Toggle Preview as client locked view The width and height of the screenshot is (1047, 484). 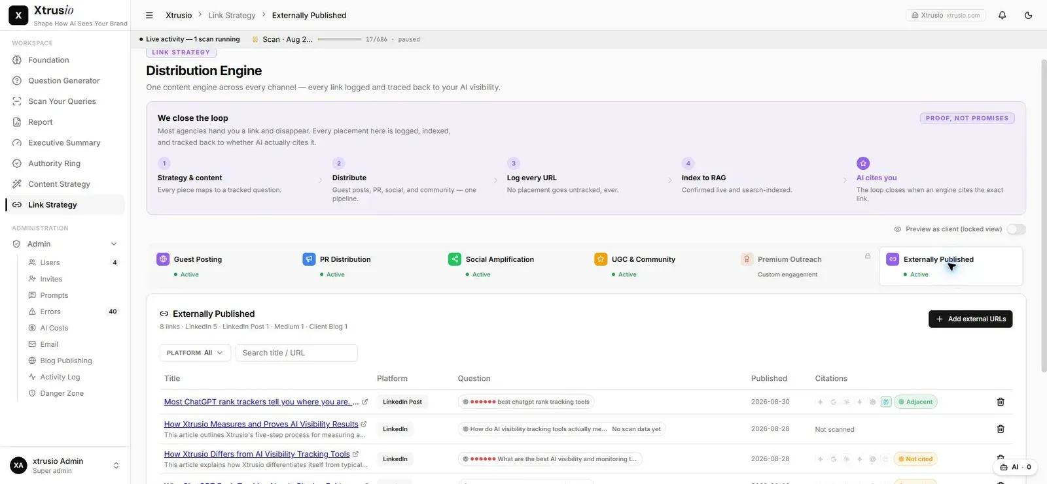coord(1016,229)
